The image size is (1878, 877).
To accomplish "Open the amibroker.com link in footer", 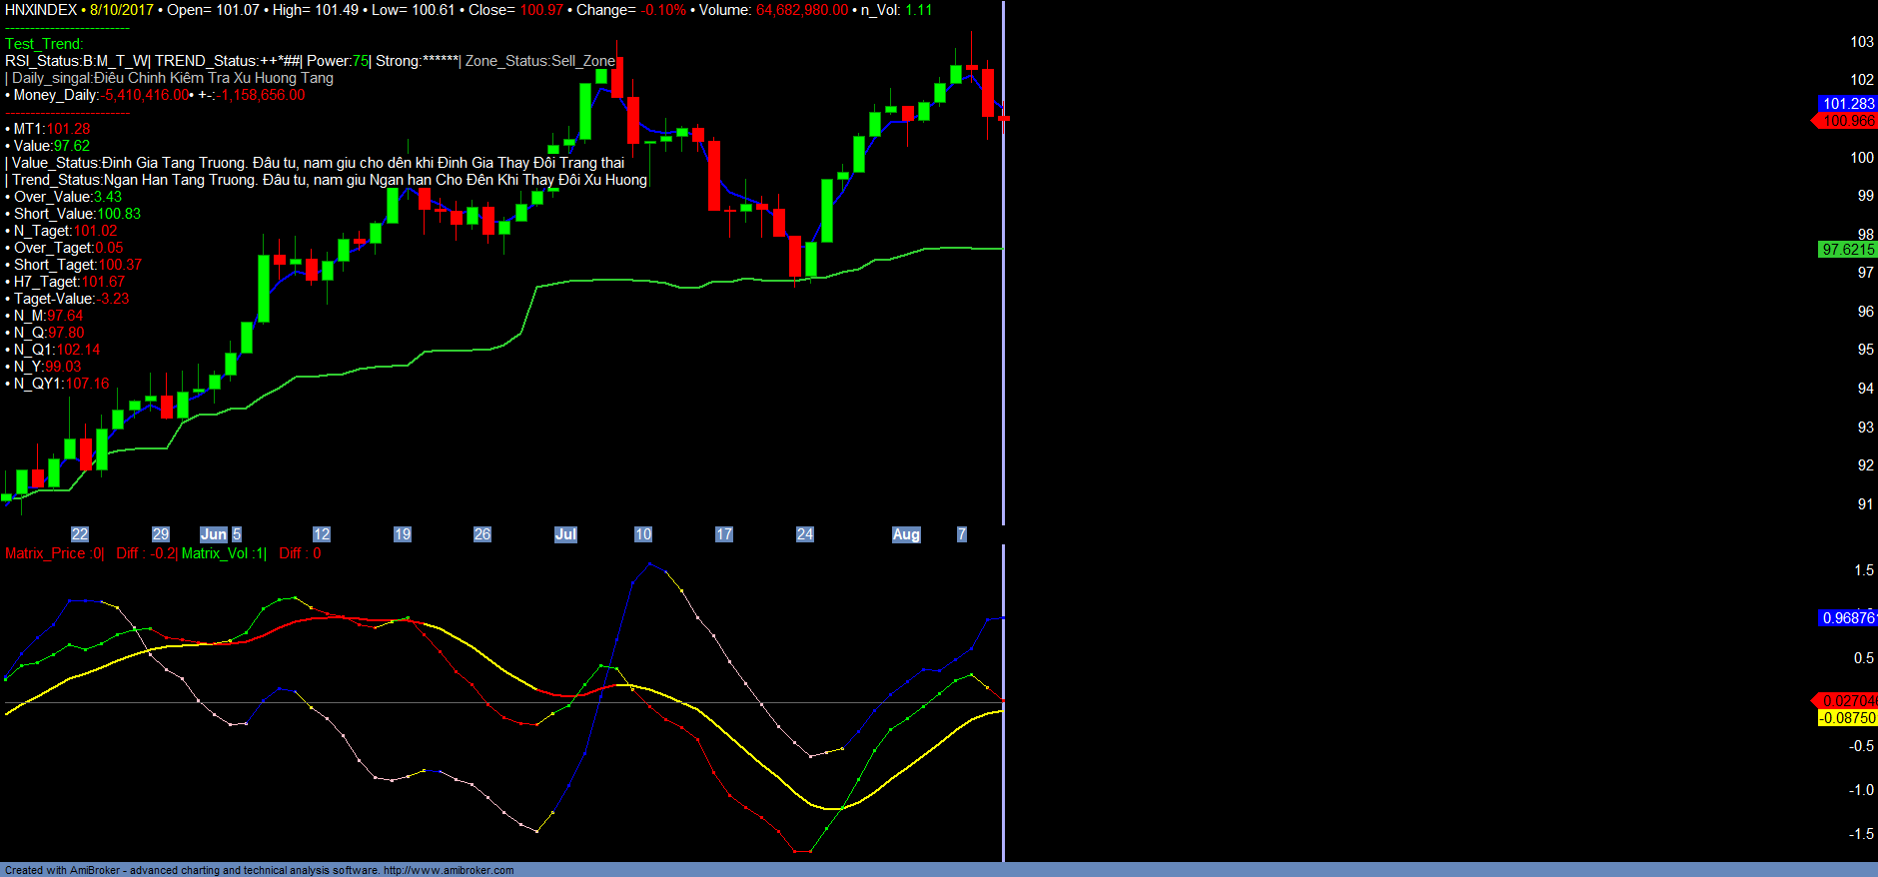I will pos(449,870).
